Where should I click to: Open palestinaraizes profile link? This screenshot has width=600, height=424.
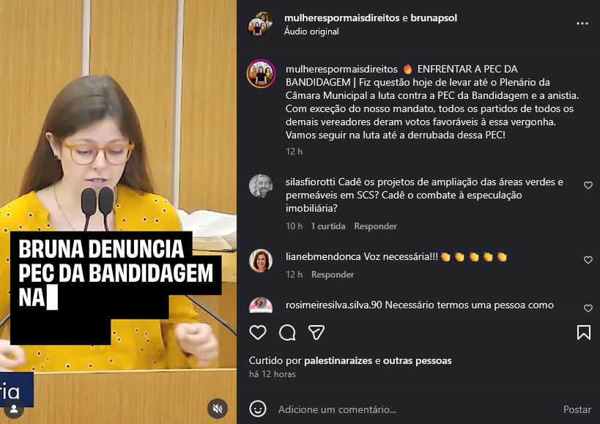click(x=338, y=360)
